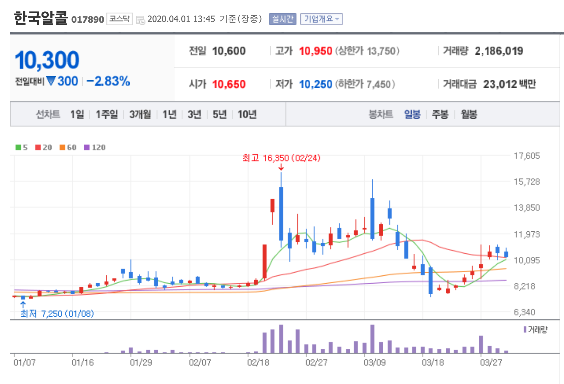Switch to 월봉 monthly candle chart
The image size is (564, 384).
coord(469,114)
